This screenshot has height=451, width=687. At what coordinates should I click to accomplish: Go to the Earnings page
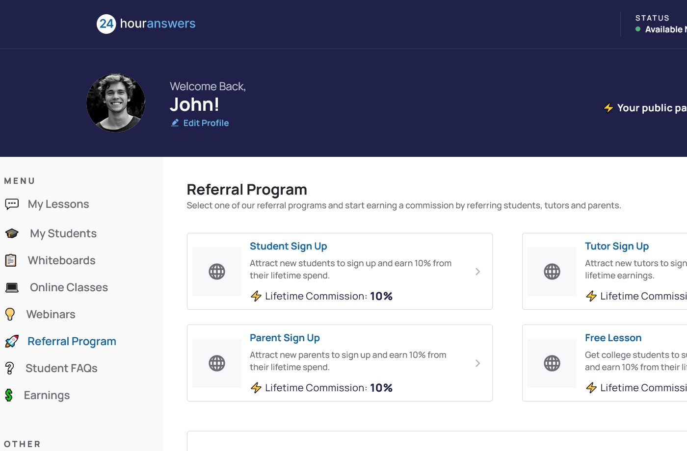tap(47, 395)
